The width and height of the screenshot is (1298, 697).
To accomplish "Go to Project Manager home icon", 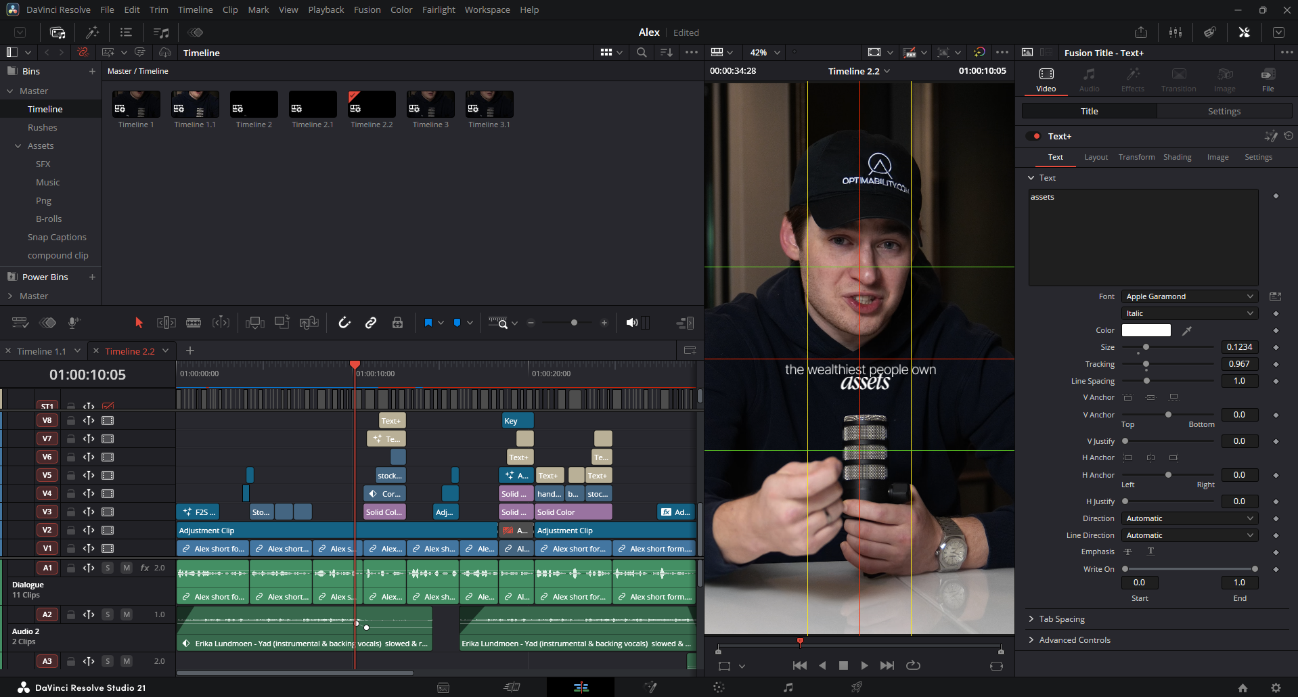I will coord(1243,688).
